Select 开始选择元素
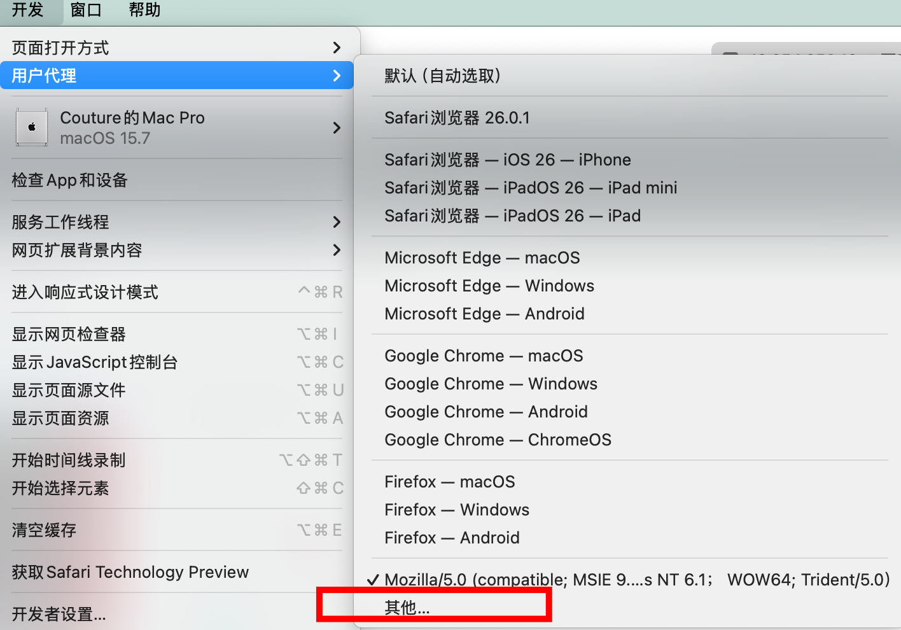901x630 pixels. [177, 488]
